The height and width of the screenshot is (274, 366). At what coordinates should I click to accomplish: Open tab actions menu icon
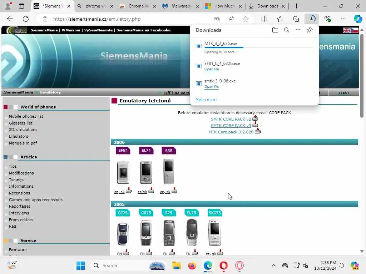coord(21,6)
